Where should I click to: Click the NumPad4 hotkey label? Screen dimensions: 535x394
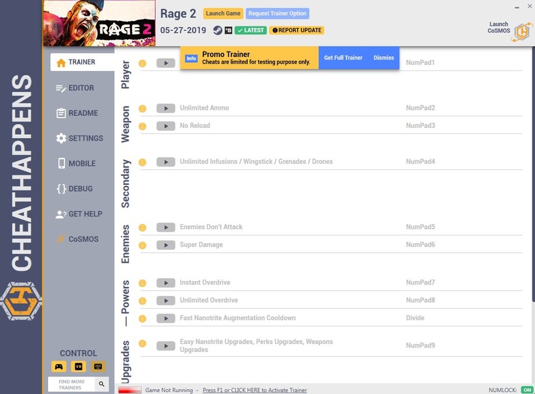point(421,161)
